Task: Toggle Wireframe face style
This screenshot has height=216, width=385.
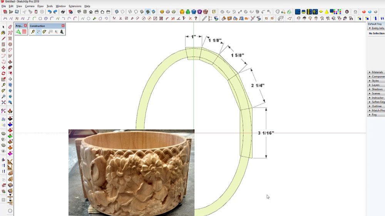Action: [130, 12]
